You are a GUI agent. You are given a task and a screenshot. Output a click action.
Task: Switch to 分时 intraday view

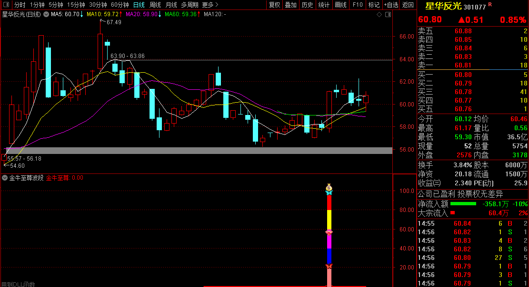coord(20,5)
